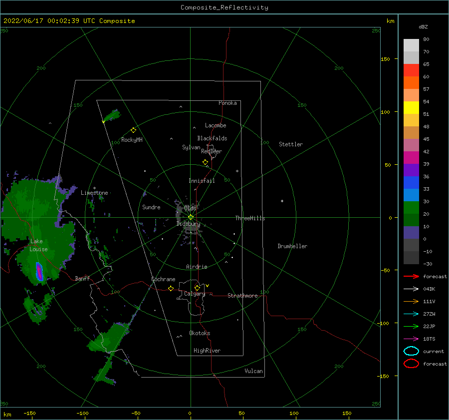
Task: Click the orange 111V arrow legend icon
Action: [411, 301]
